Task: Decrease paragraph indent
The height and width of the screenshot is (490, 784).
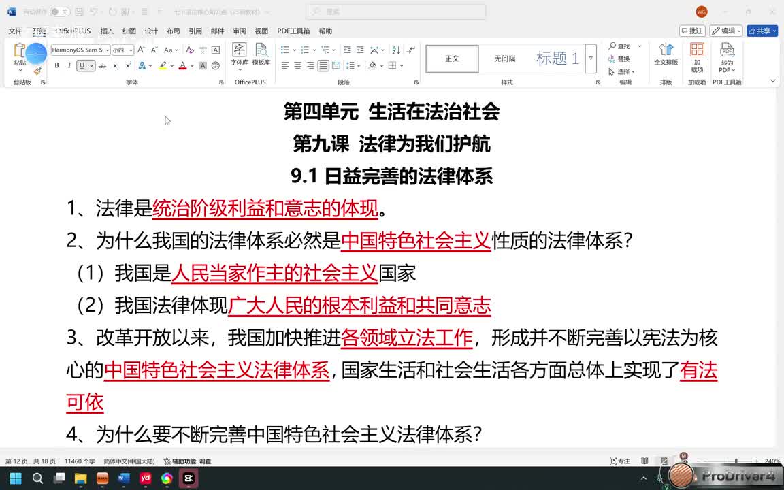Action: pos(348,50)
